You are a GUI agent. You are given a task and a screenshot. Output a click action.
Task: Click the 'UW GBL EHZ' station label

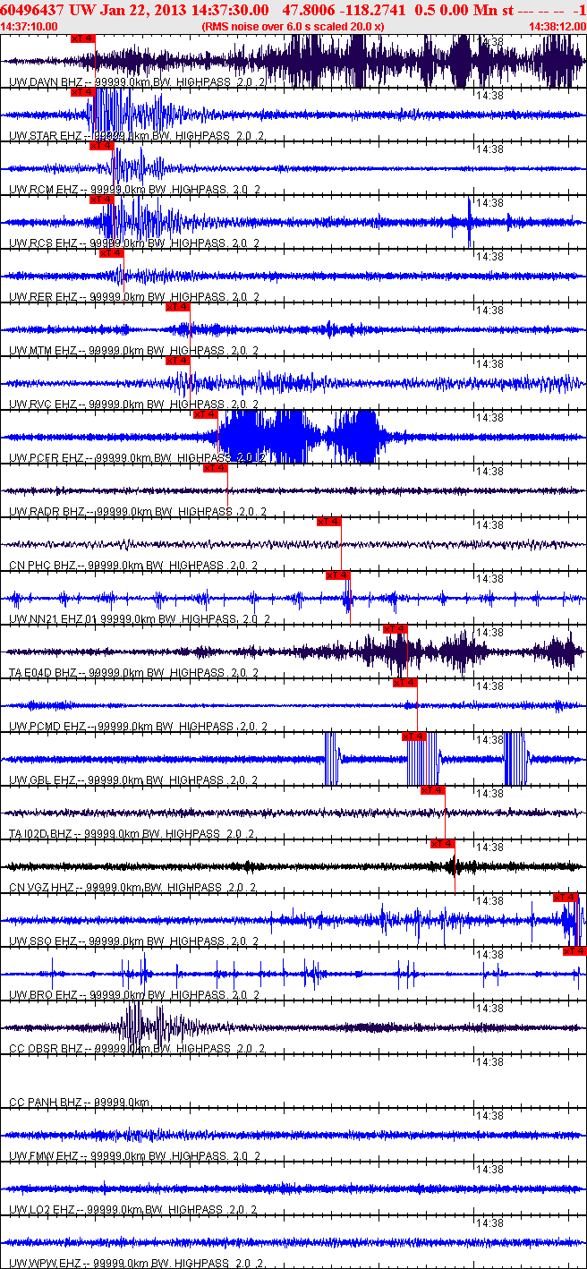point(41,780)
